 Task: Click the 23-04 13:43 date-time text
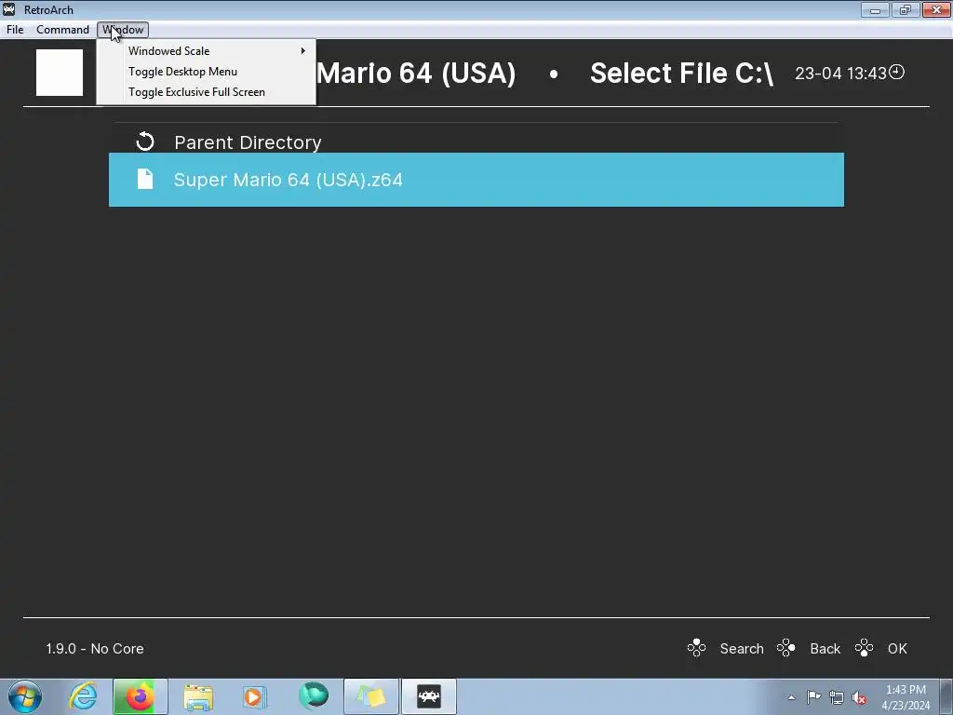coord(840,74)
